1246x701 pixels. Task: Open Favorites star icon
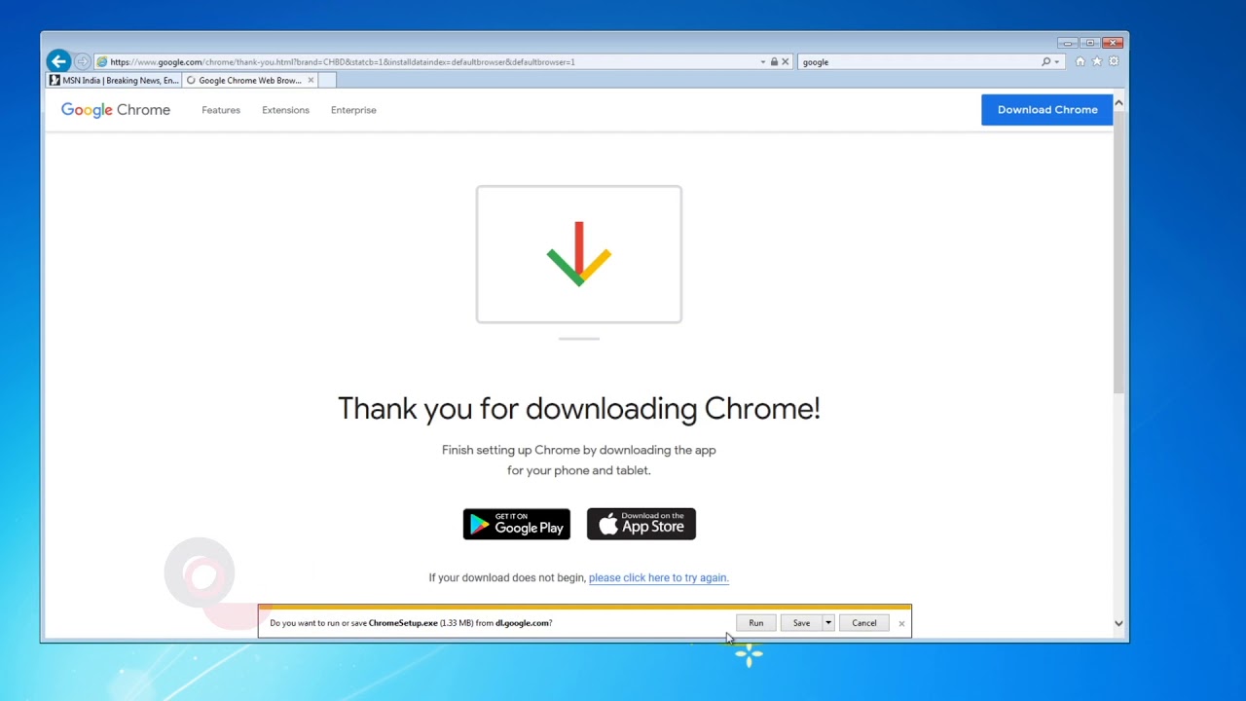pyautogui.click(x=1097, y=61)
